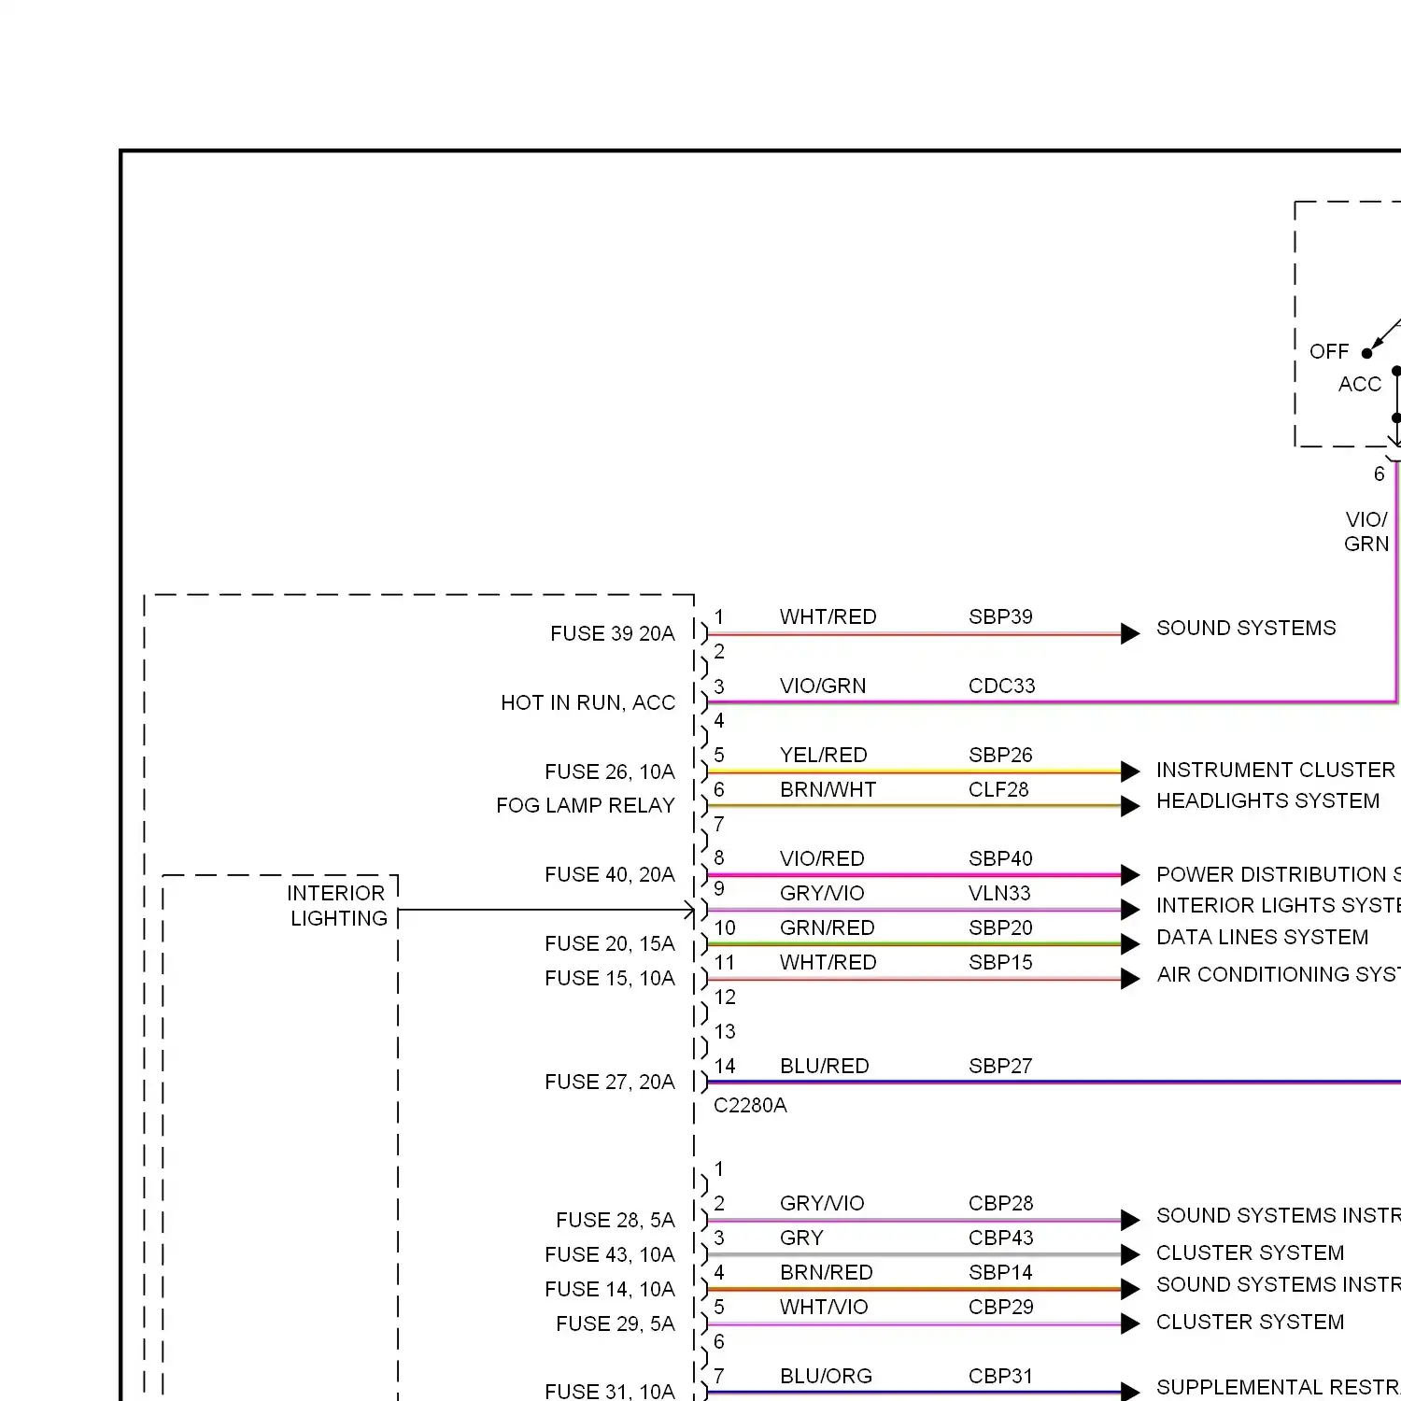Select the OFF position of ignition switch
This screenshot has height=1401, width=1401.
click(x=1329, y=351)
